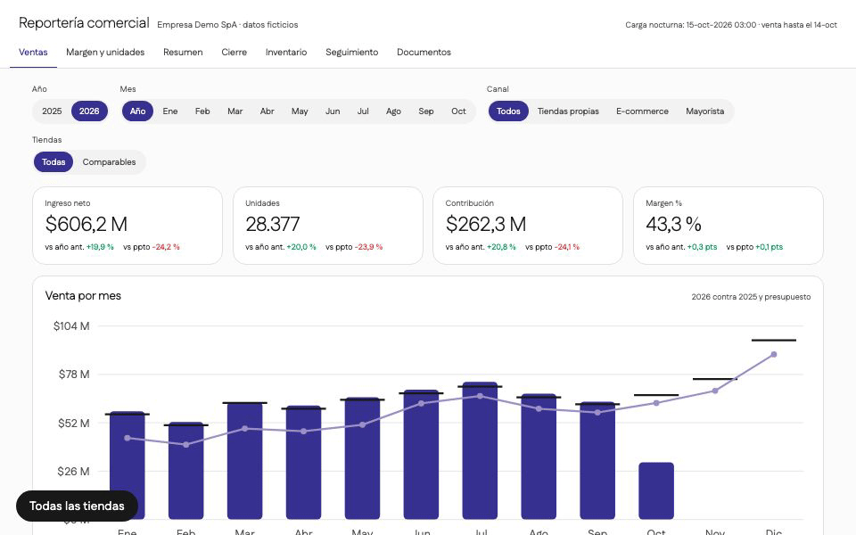856x535 pixels.
Task: Filter channel by Mayorista
Action: click(x=705, y=111)
